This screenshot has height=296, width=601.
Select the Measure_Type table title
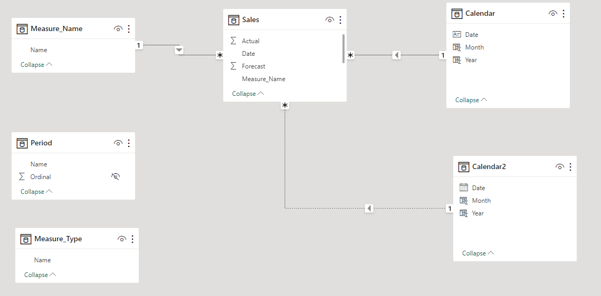point(58,239)
